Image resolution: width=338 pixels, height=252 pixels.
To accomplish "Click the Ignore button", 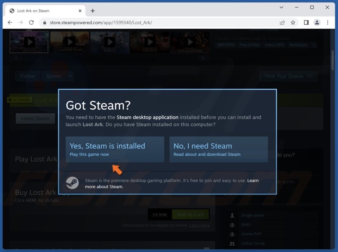I will pyautogui.click(x=53, y=76).
